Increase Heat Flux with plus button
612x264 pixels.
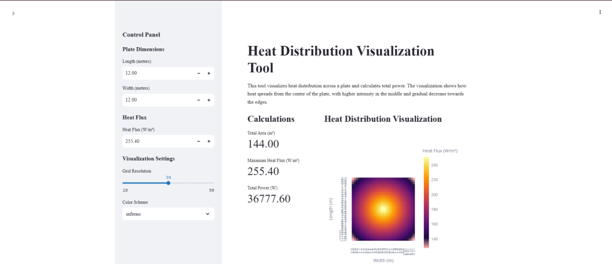tap(209, 142)
